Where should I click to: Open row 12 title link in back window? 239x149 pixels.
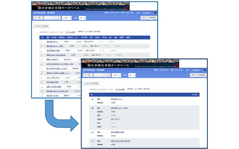(58, 91)
